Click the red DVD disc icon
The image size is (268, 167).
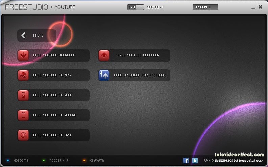point(23,135)
